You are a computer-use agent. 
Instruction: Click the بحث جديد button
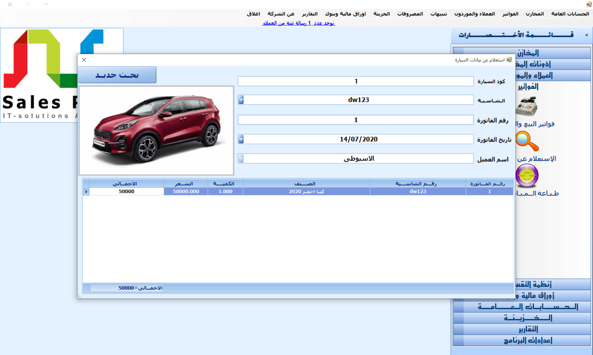(x=117, y=75)
